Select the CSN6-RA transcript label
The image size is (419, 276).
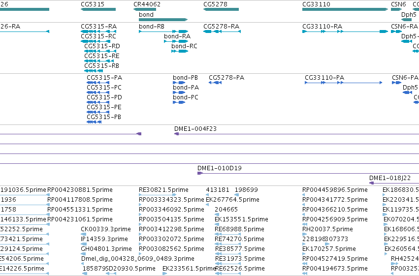(x=404, y=27)
